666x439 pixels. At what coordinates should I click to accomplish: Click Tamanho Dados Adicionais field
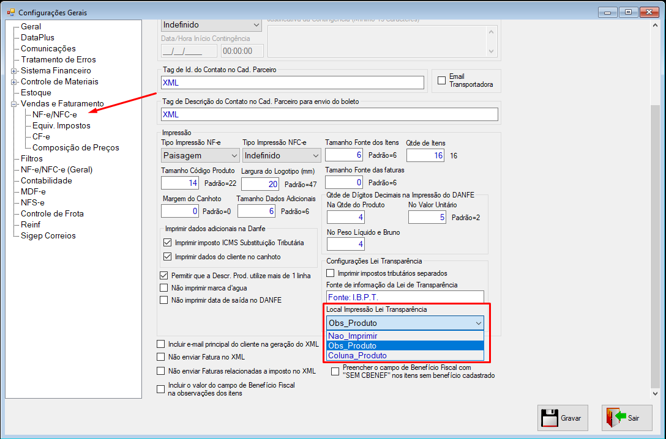tap(256, 211)
